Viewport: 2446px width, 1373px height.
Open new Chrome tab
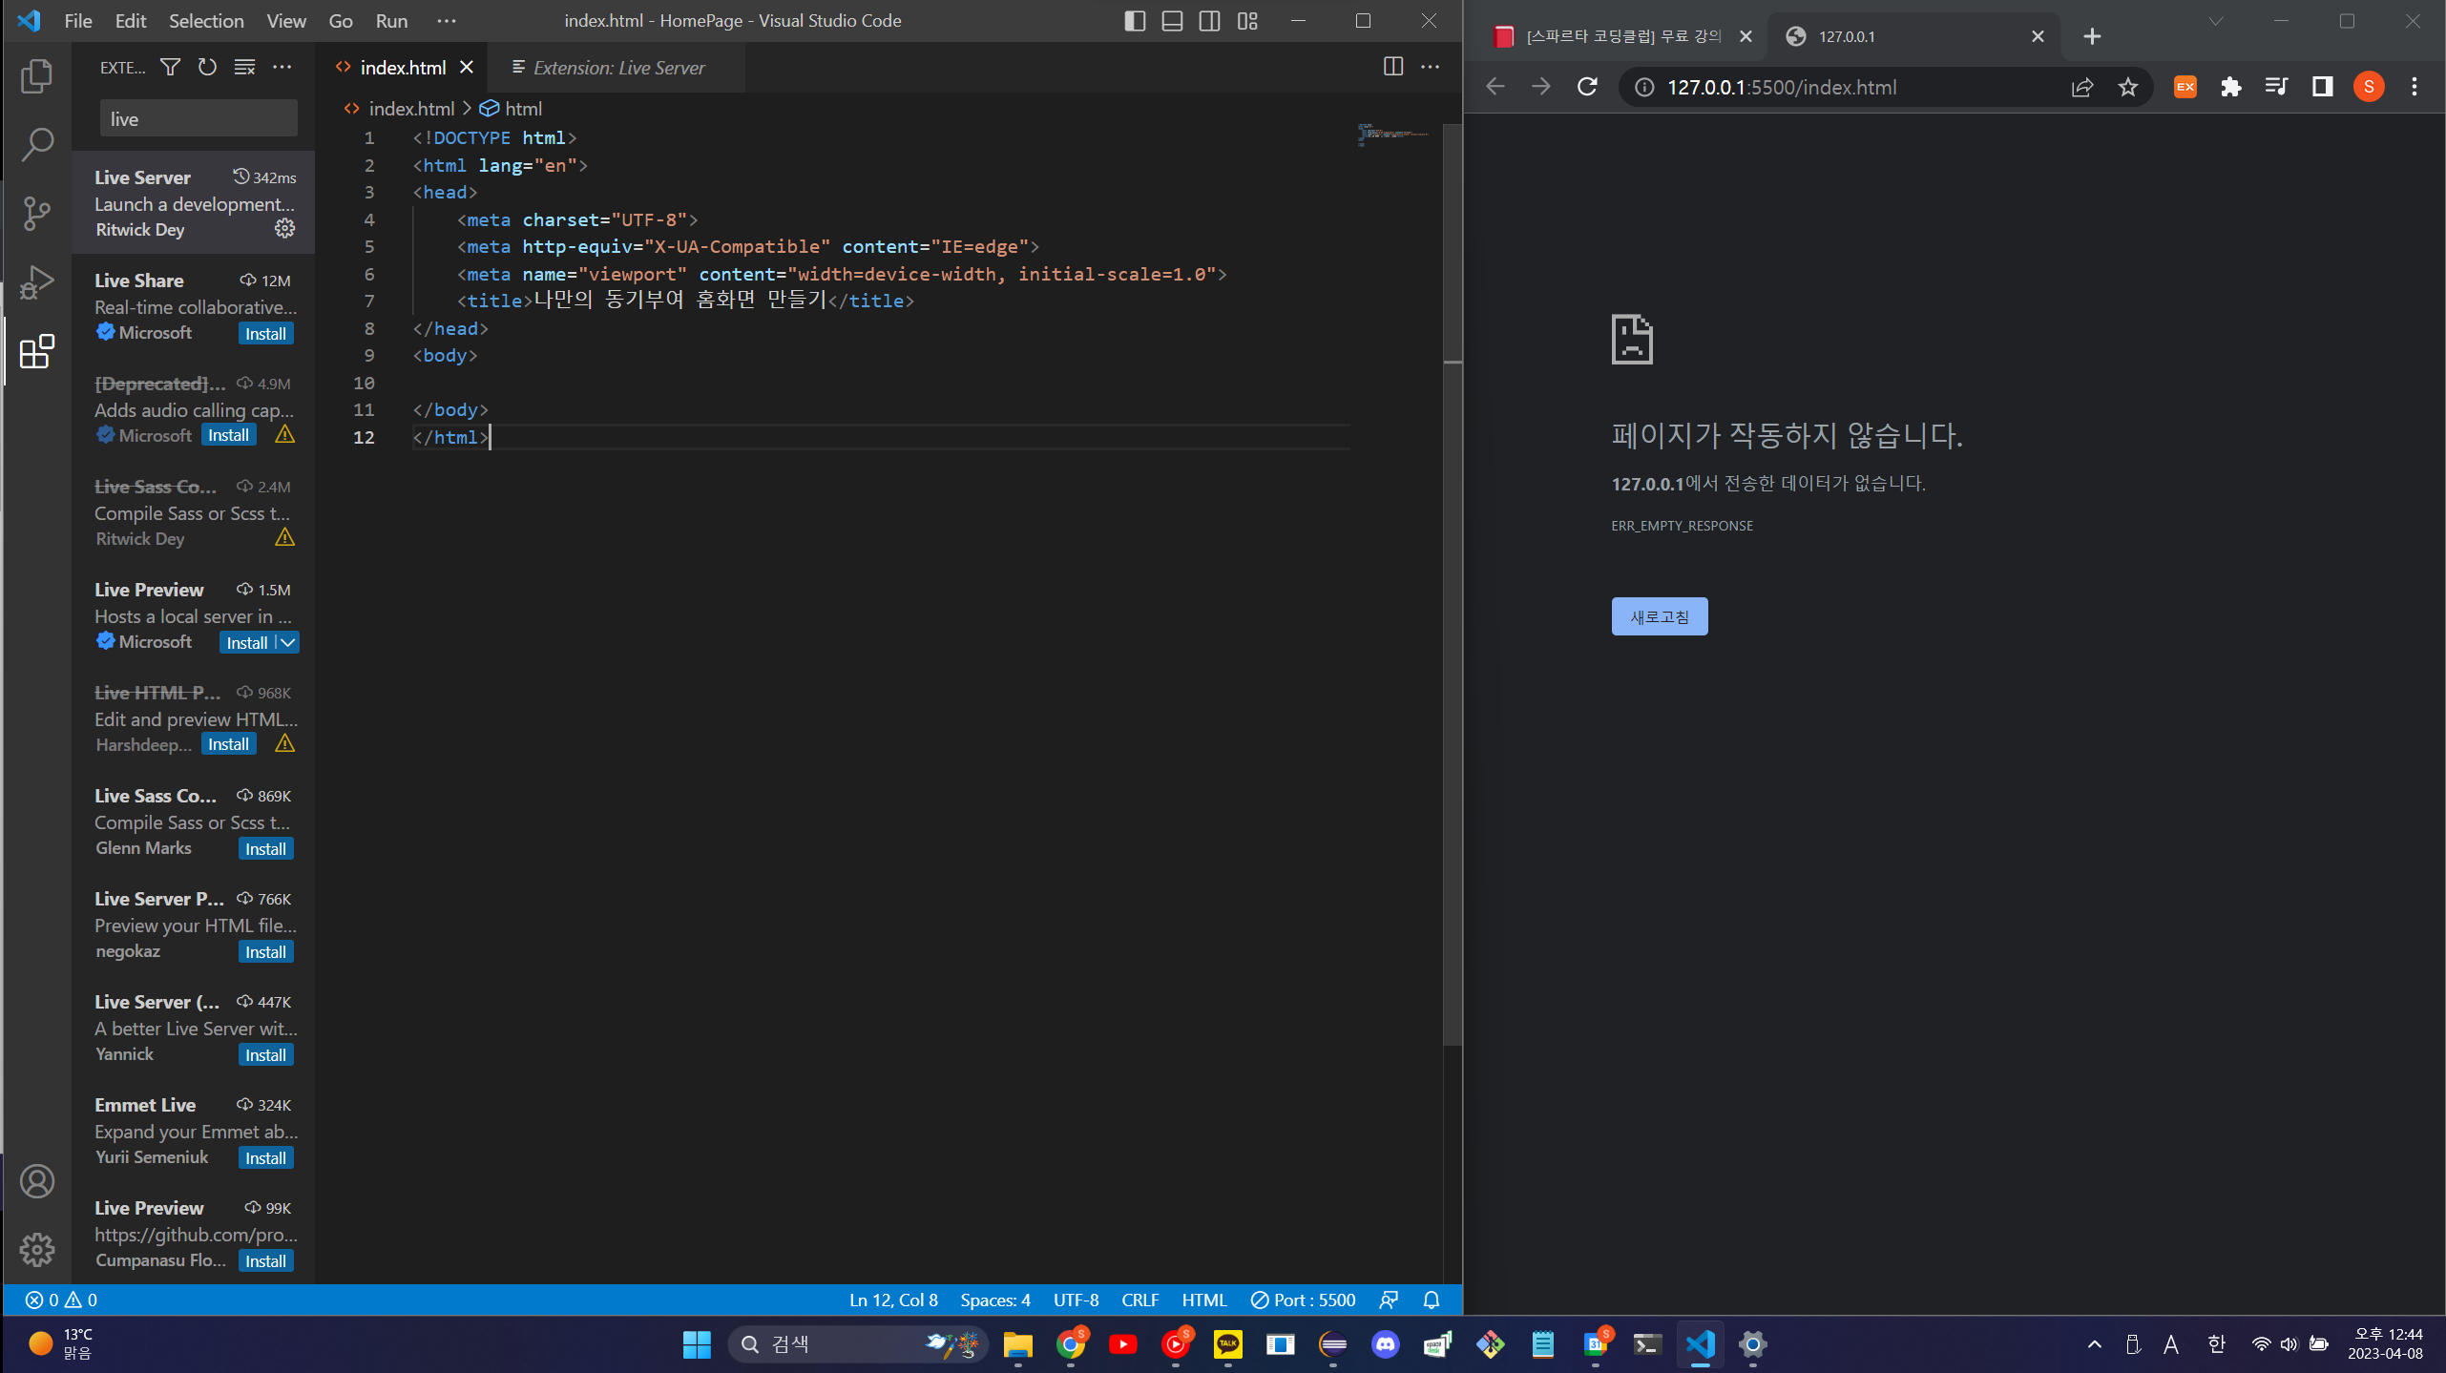pyautogui.click(x=2092, y=36)
